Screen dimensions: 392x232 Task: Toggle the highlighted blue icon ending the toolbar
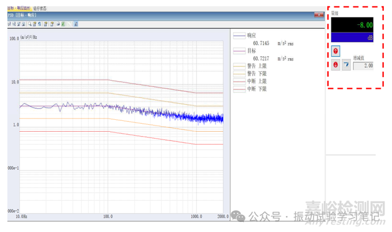[x=76, y=24]
